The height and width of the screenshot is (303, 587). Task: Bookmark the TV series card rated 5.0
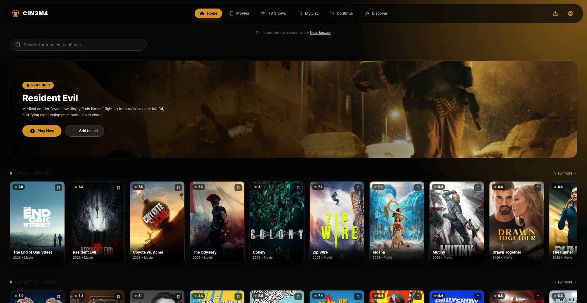(58, 297)
